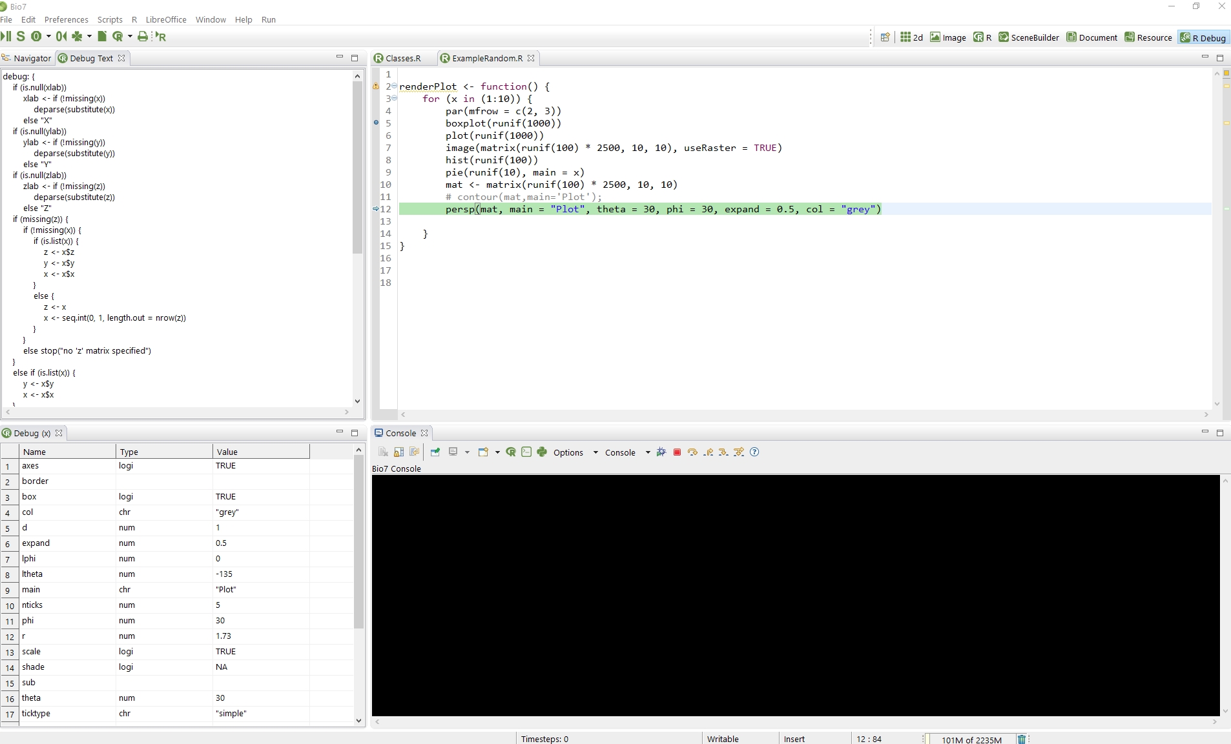Image resolution: width=1231 pixels, height=744 pixels.
Task: Click the native shell terminal icon in console toolbar
Action: click(x=526, y=452)
